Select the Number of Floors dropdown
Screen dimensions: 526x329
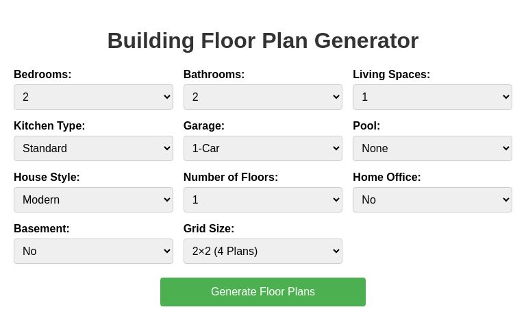[x=262, y=200]
